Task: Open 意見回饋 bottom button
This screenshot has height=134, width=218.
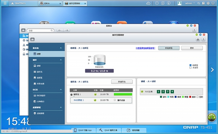Action: [134, 130]
